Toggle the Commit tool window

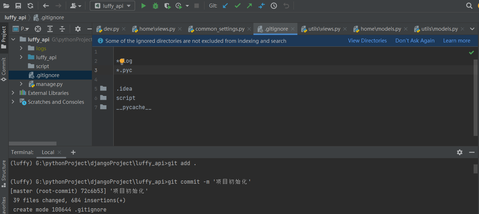[x=4, y=69]
